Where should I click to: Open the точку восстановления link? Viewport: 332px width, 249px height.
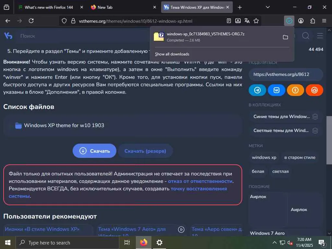pyautogui.click(x=199, y=189)
